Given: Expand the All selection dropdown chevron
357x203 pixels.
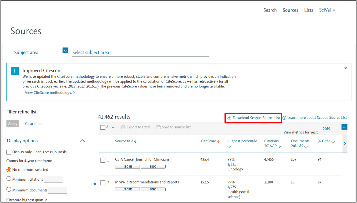Looking at the screenshot, I should point(113,127).
